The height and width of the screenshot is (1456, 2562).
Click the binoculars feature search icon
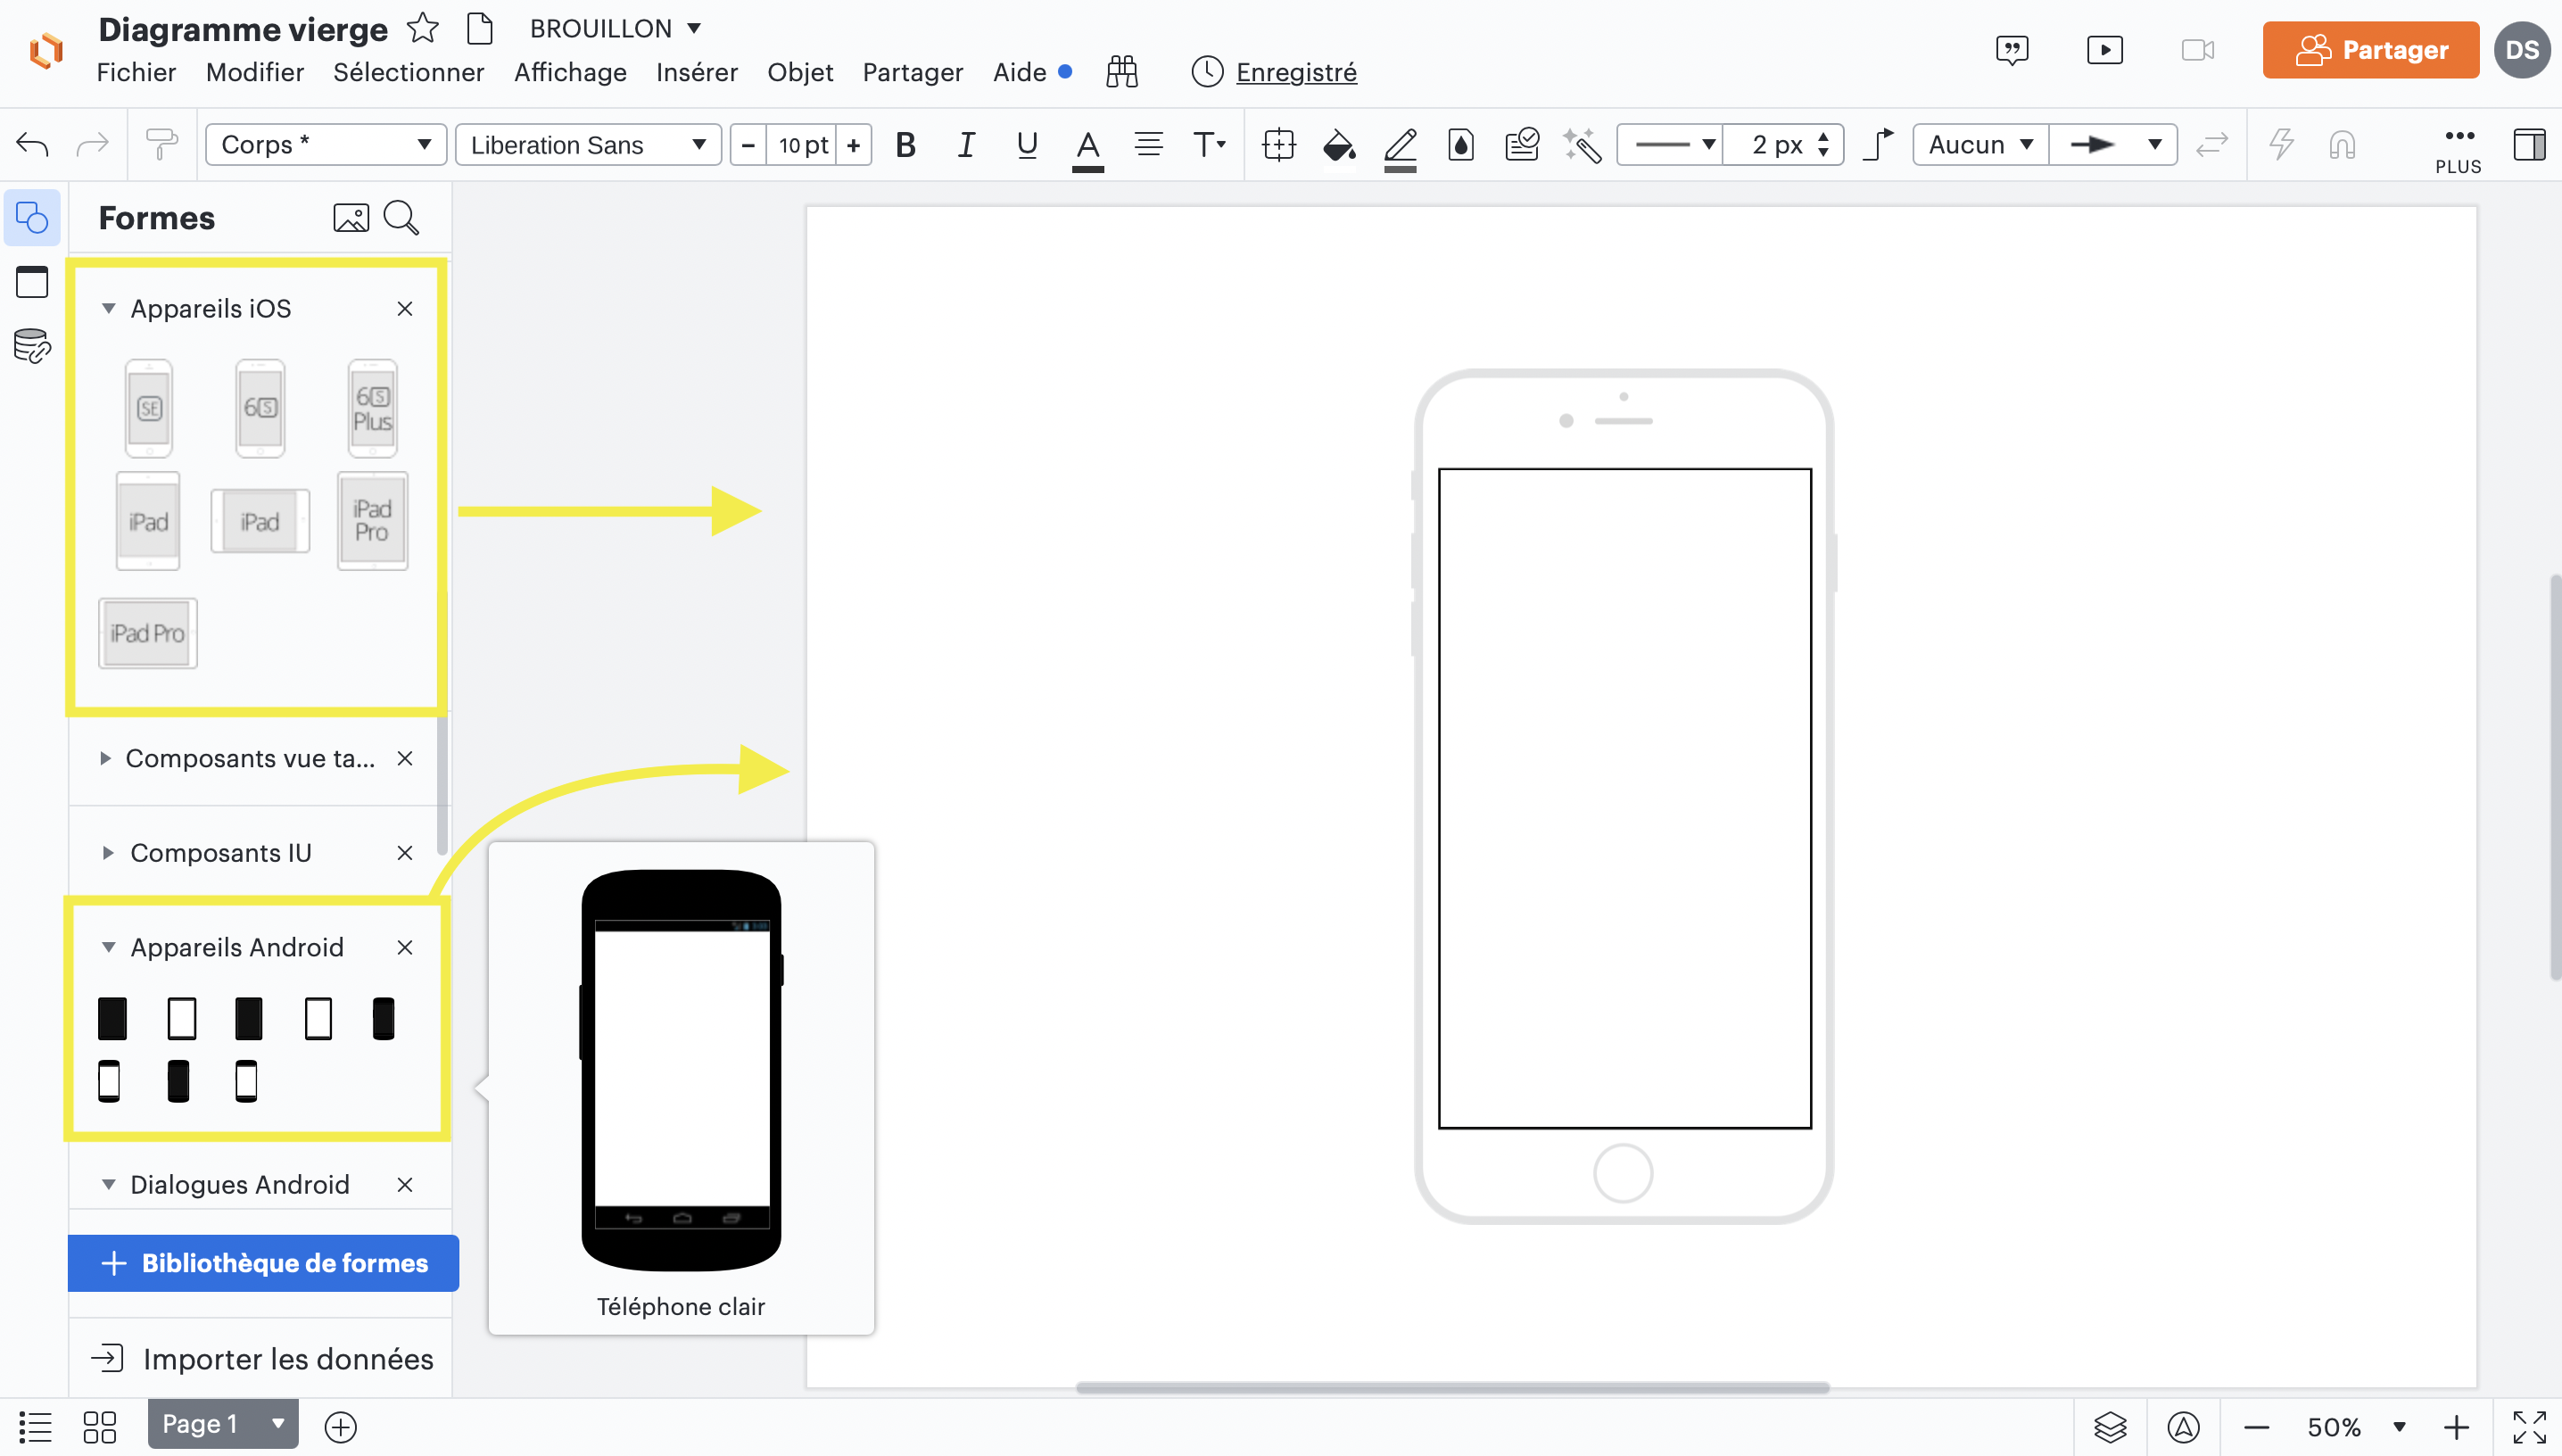[1121, 72]
